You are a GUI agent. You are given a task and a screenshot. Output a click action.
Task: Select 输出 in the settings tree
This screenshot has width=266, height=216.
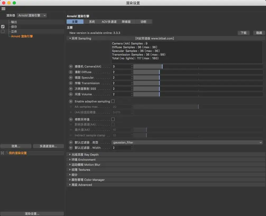[x=14, y=22]
